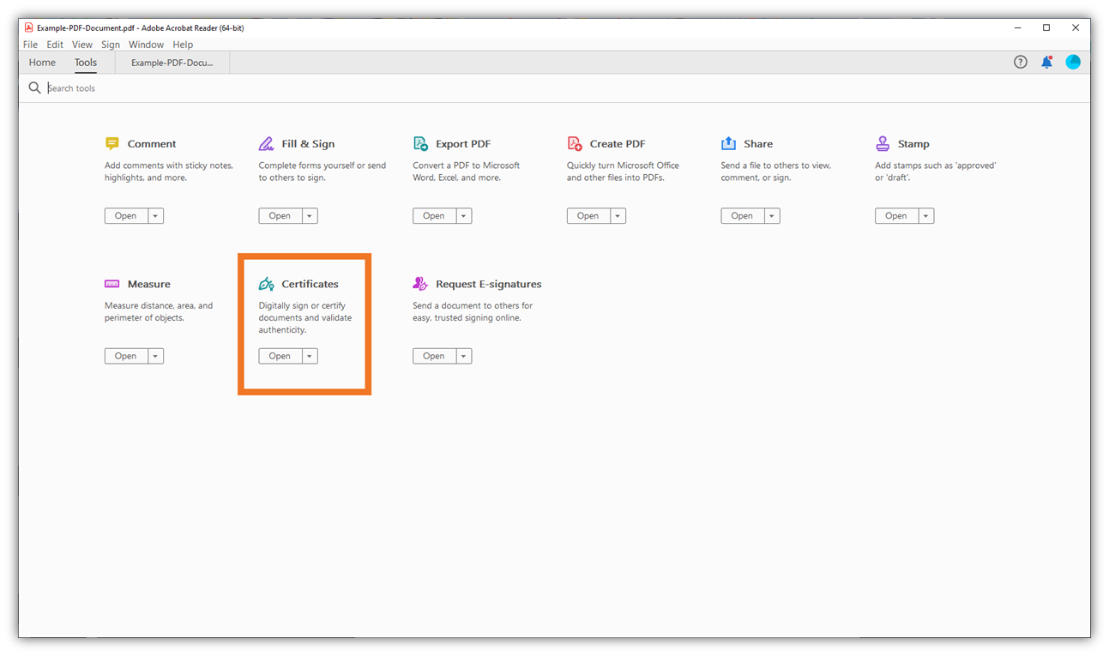Expand the Open dropdown for Certificates
This screenshot has width=1109, height=656.
309,355
